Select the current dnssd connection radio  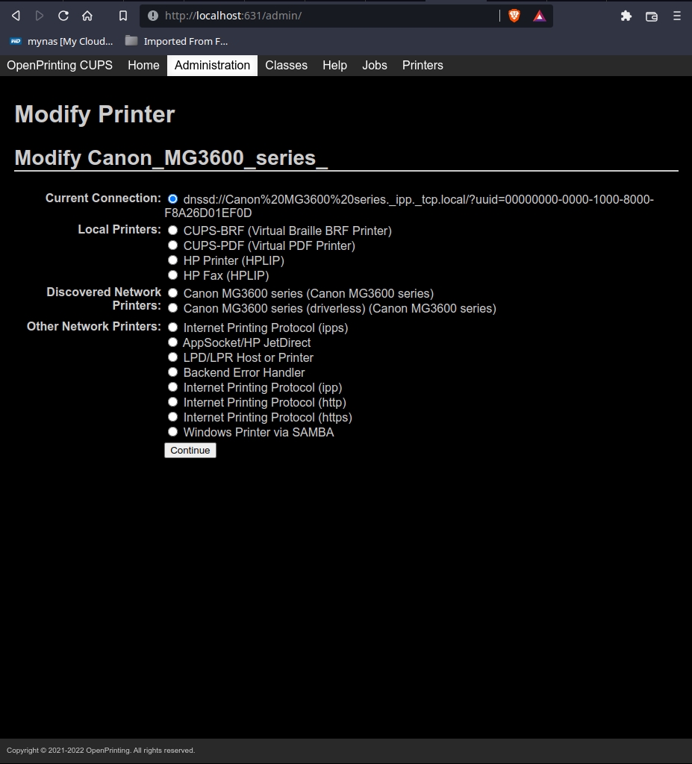[172, 198]
